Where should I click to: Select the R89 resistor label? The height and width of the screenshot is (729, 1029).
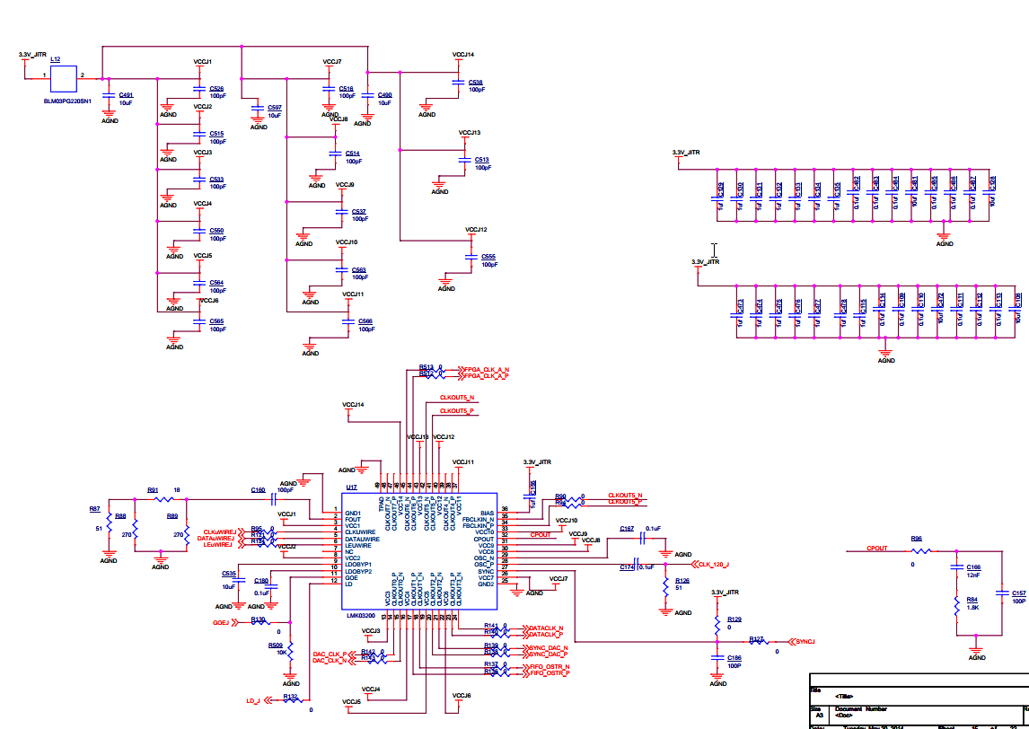coord(171,516)
